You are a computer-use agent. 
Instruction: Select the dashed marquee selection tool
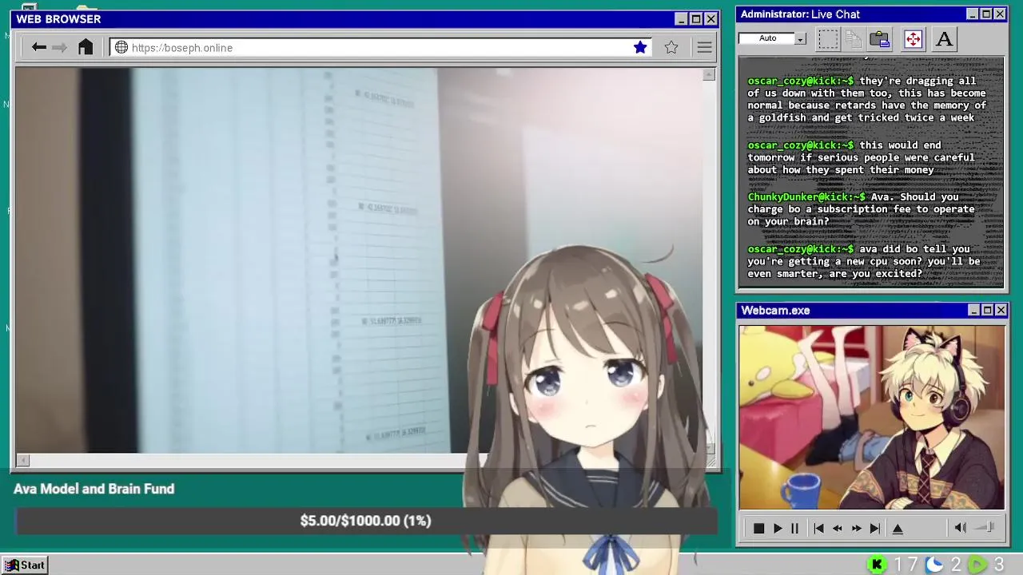[828, 39]
